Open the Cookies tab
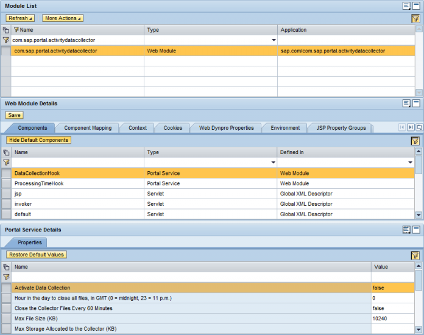 [x=173, y=128]
